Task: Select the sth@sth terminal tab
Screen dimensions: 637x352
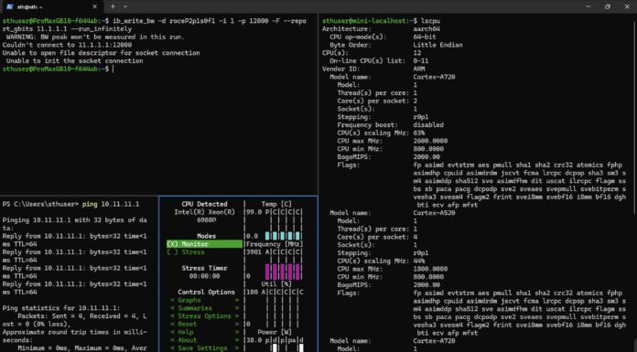Action: [x=51, y=6]
